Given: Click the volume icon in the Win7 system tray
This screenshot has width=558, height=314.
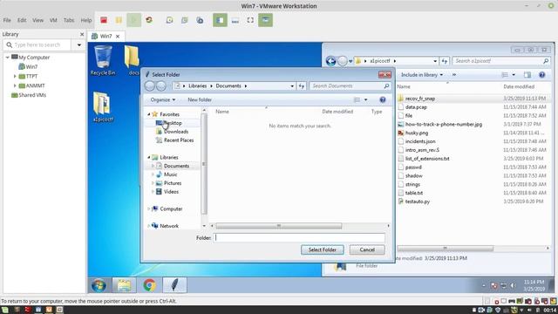Looking at the screenshot, I should 513,285.
